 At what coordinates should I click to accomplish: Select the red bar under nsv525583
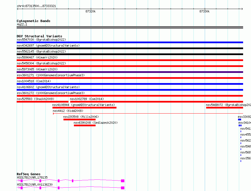[43, 102]
